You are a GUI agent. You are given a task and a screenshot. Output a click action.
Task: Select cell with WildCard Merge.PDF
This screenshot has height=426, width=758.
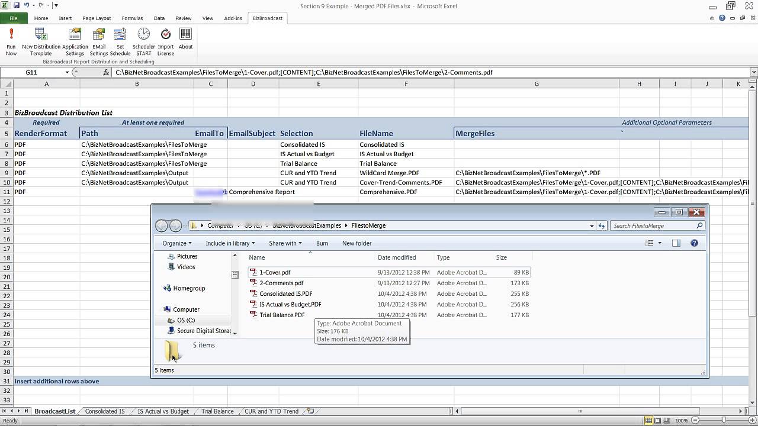(x=406, y=173)
